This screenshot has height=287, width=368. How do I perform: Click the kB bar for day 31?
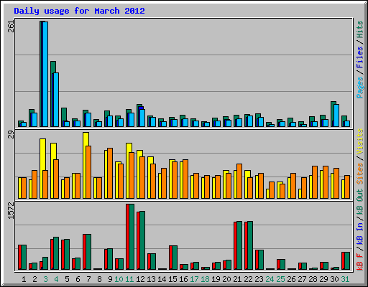click(x=346, y=260)
